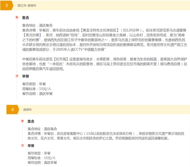This screenshot has width=190, height=167.
Task: Click day 5 用餐标准：15元/人 line
Action: point(37,89)
